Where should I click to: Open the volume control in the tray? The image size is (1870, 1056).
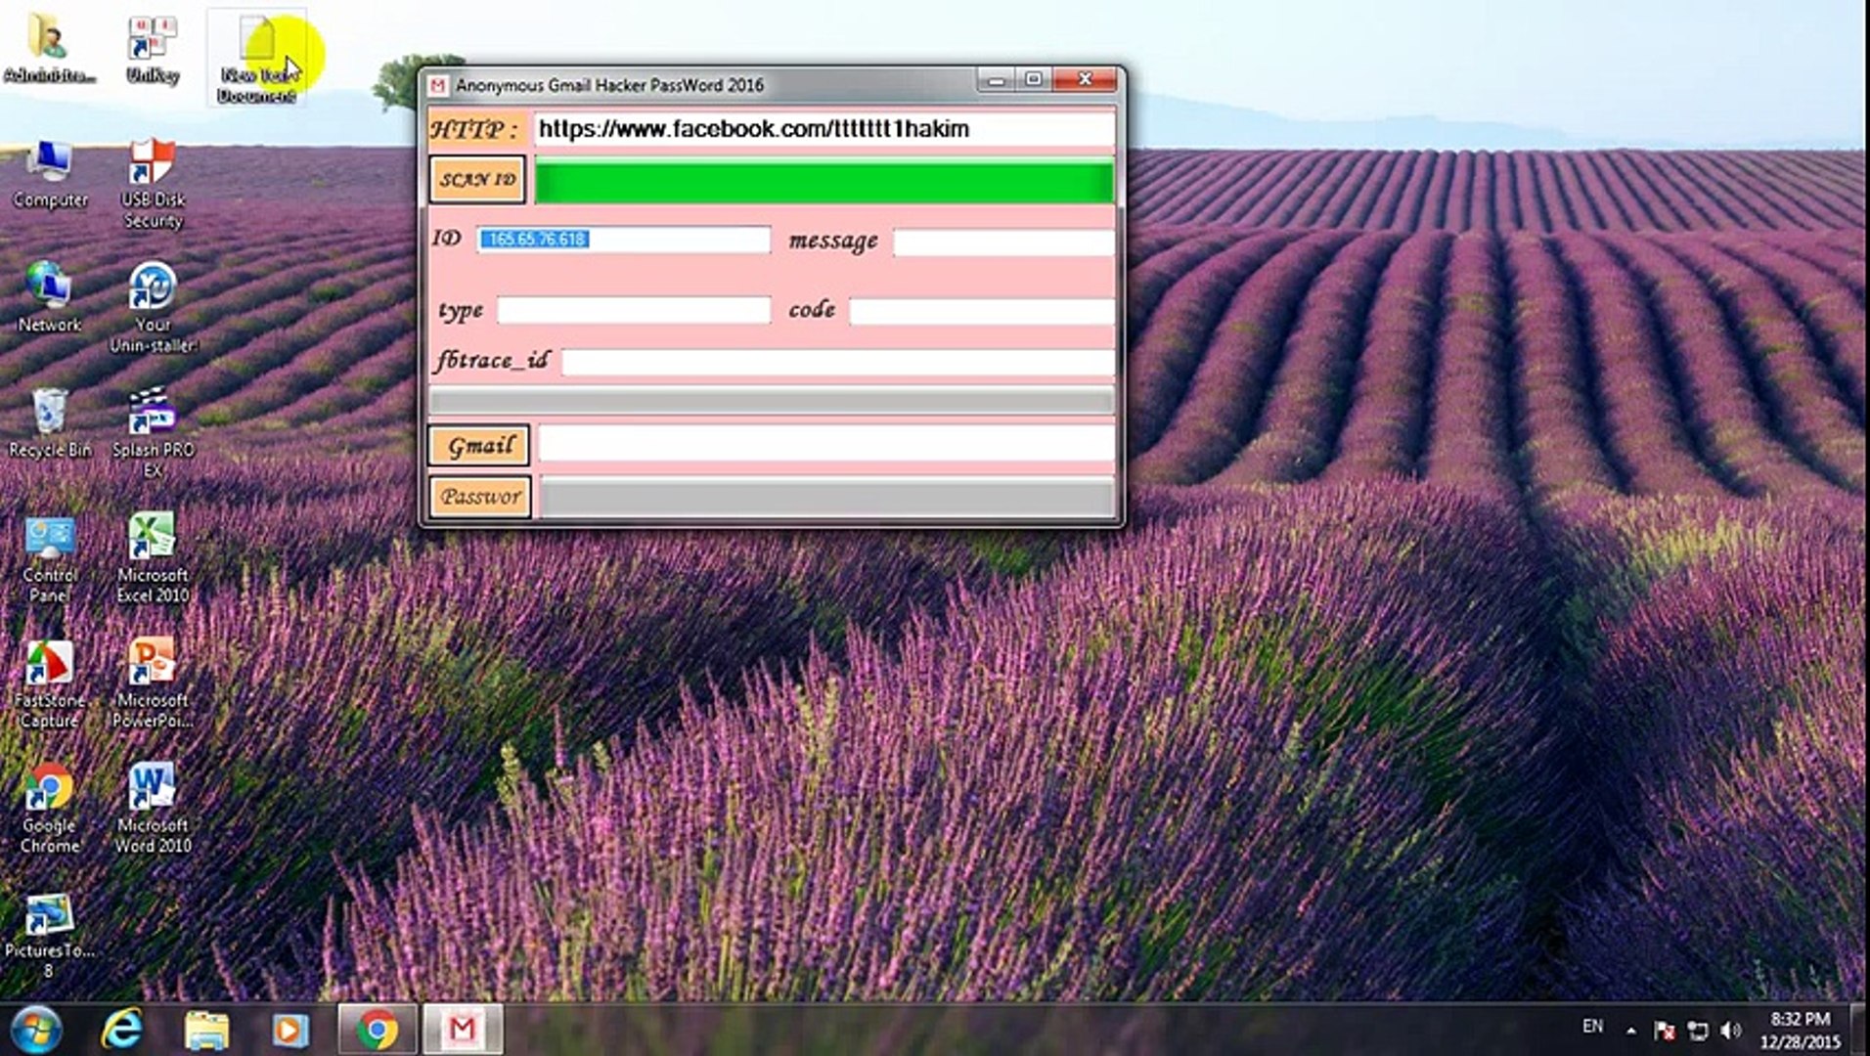[1730, 1031]
